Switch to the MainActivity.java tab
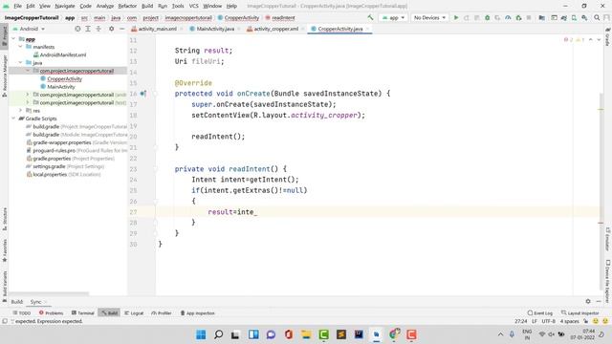 point(215,29)
